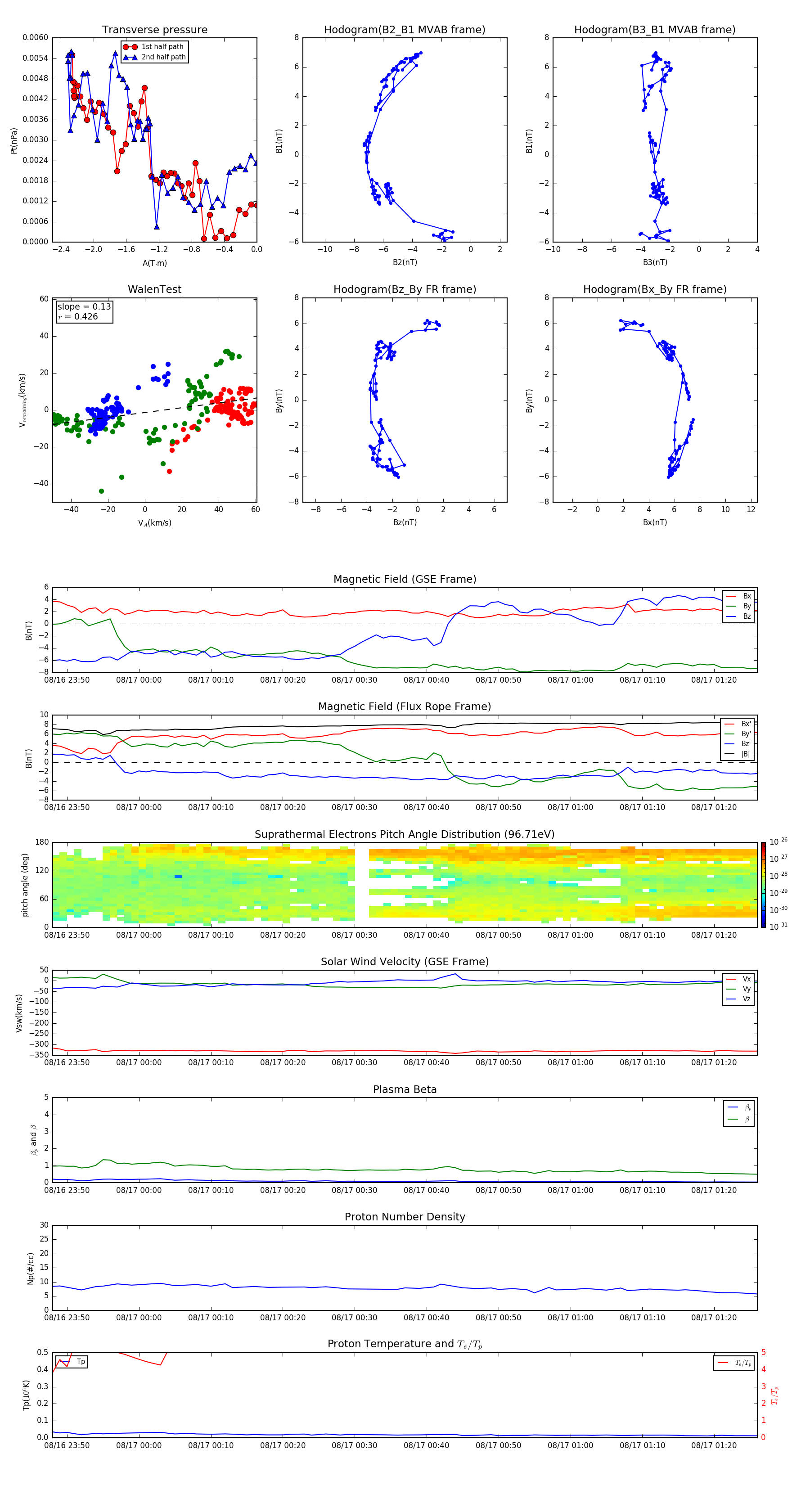Image resolution: width=810 pixels, height=1485 pixels.
Task: Click '08/17 01:20' tick under proton number density
Action: 714,1317
